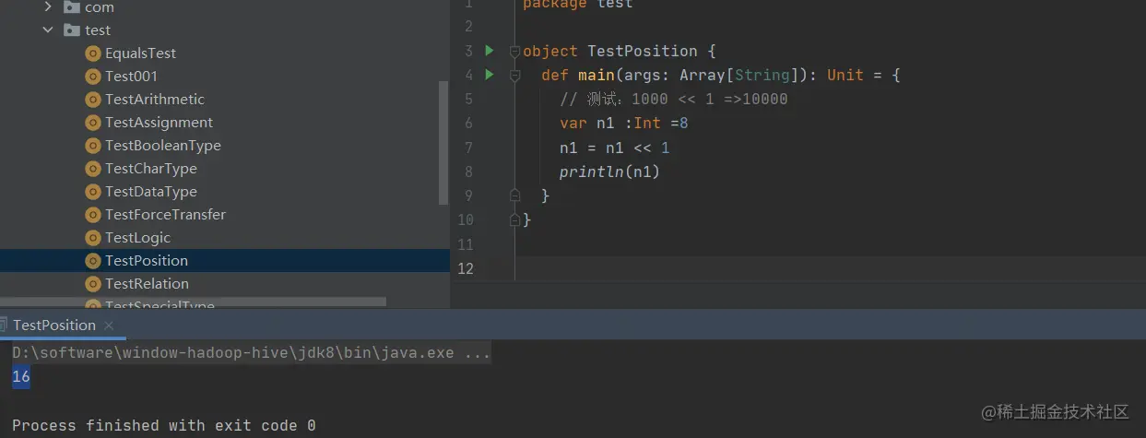The height and width of the screenshot is (438, 1146).
Task: Collapse the test package folder
Action: coord(48,30)
